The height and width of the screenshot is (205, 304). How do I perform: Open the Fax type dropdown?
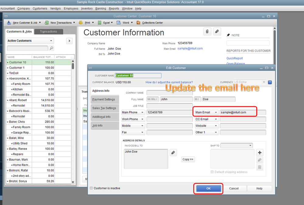pos(133,132)
